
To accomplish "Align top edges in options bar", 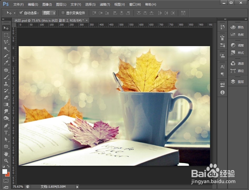I will 94,13.
